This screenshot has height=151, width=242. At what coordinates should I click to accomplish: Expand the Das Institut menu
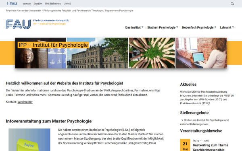(134, 27)
